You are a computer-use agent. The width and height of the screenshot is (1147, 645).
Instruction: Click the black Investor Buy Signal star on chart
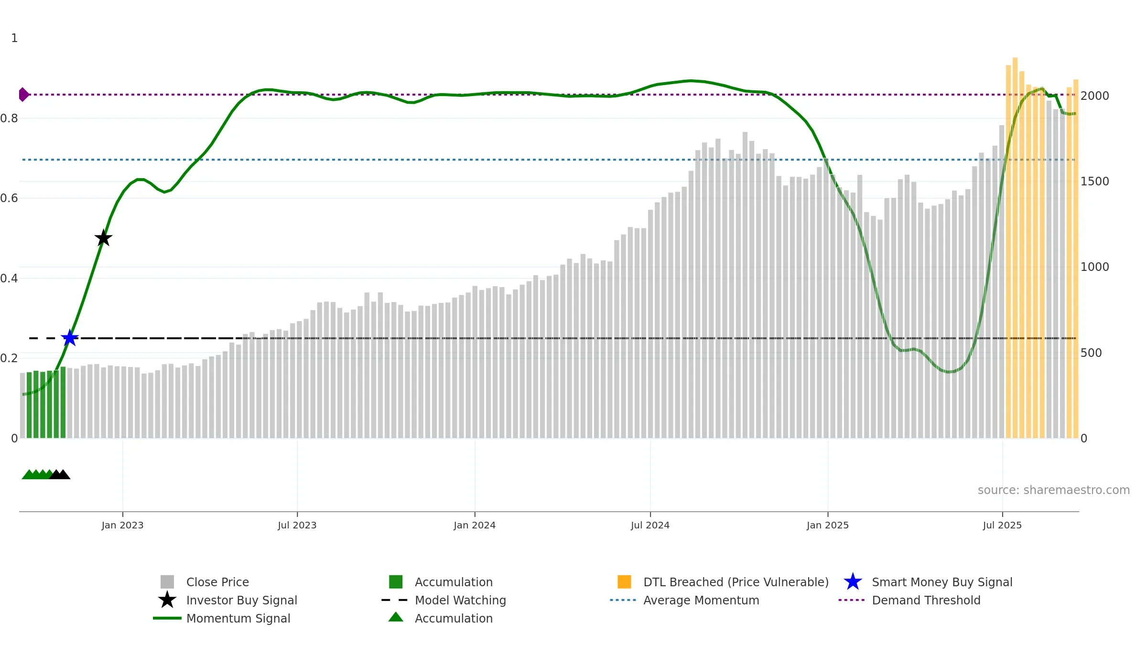coord(103,237)
